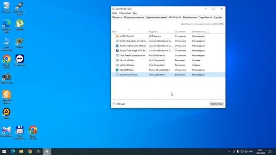Open the Windows Start menu

coord(4,152)
